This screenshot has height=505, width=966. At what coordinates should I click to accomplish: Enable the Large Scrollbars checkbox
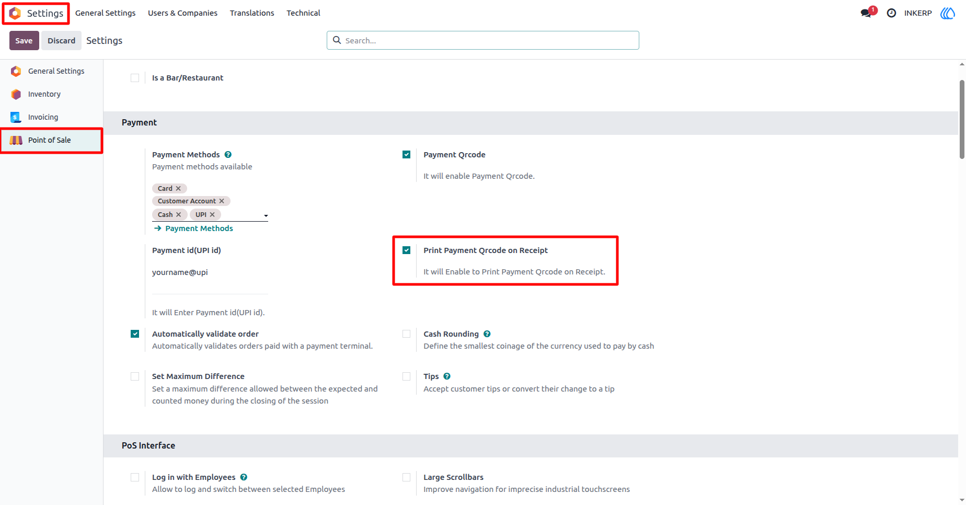(x=406, y=477)
